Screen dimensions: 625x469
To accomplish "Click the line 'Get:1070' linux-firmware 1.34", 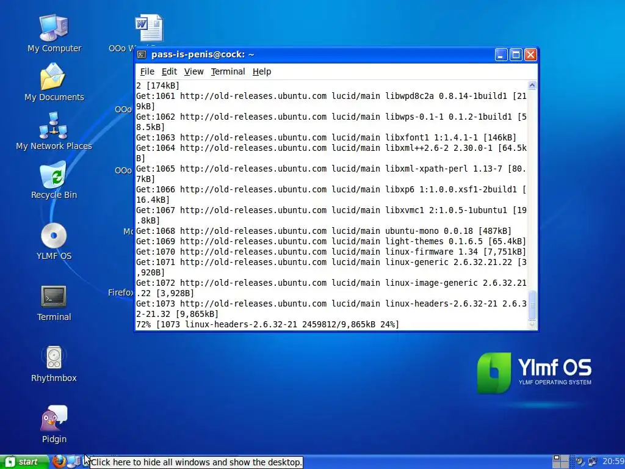I will pyautogui.click(x=331, y=252).
